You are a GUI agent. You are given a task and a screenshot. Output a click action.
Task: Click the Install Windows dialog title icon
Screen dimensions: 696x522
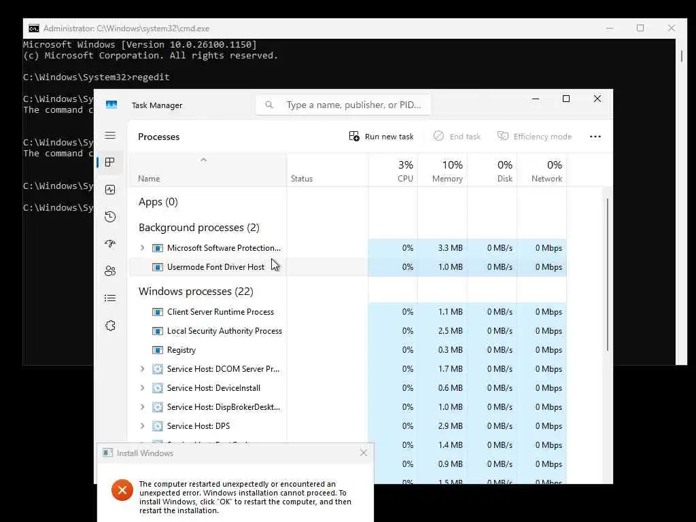(107, 453)
